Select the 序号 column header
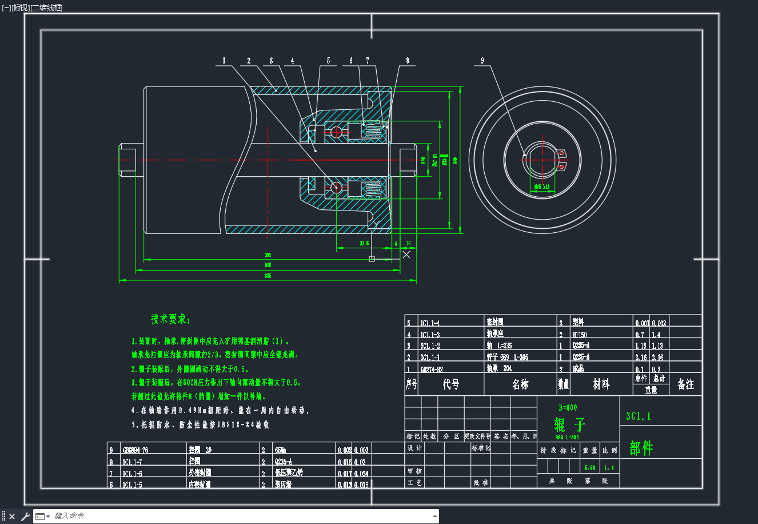 pos(411,384)
